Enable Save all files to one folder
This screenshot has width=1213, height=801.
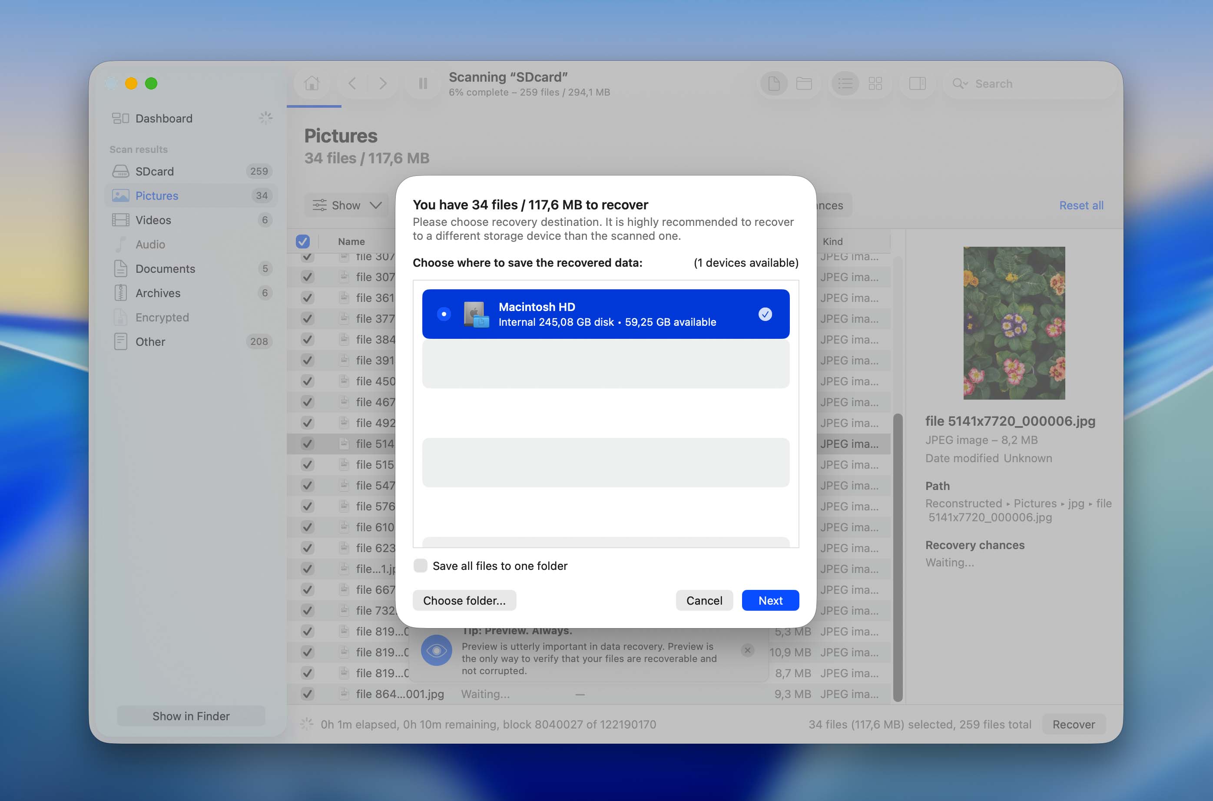pos(420,566)
